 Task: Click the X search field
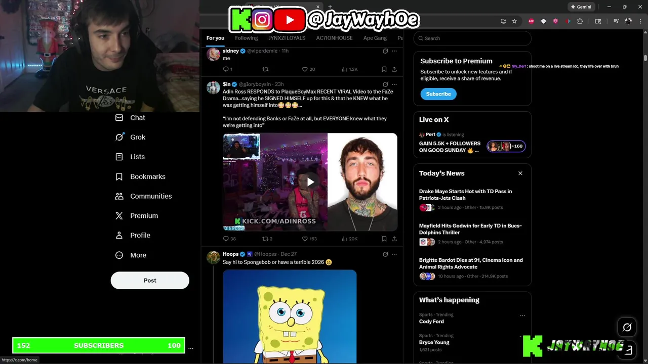click(472, 38)
